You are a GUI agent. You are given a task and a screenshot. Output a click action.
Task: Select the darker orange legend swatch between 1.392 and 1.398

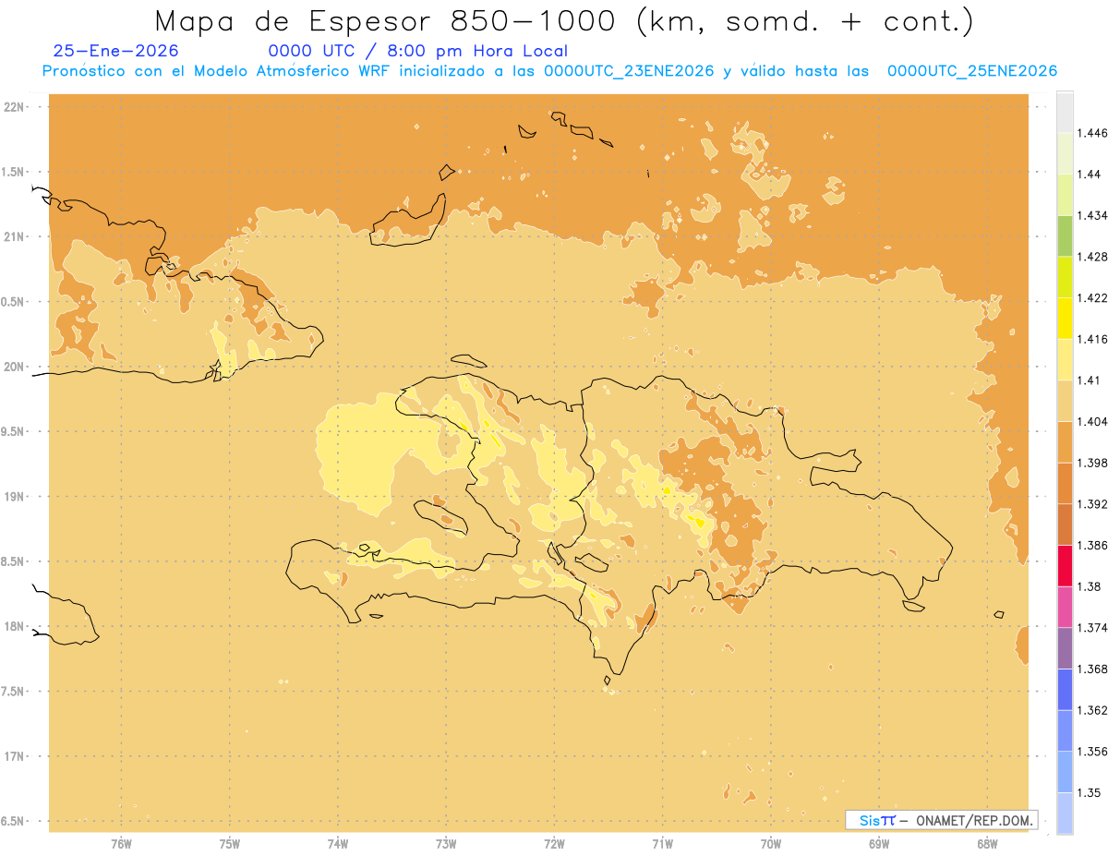(1065, 483)
